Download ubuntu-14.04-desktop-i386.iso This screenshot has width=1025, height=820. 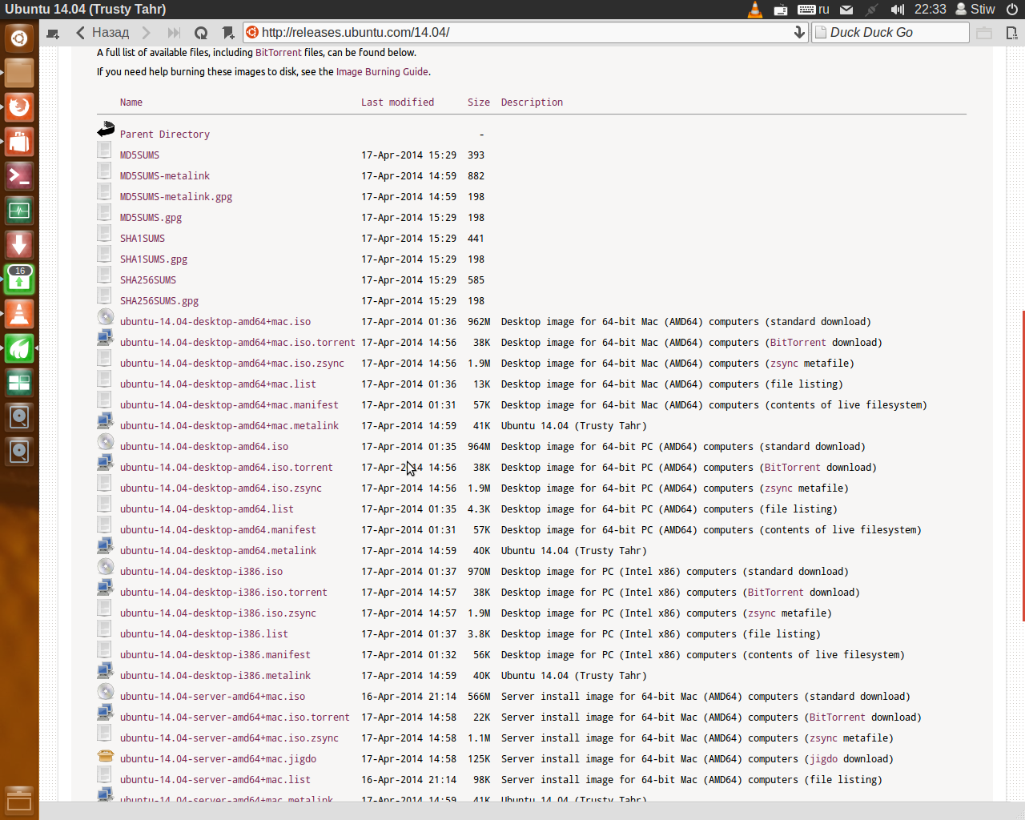pyautogui.click(x=201, y=572)
